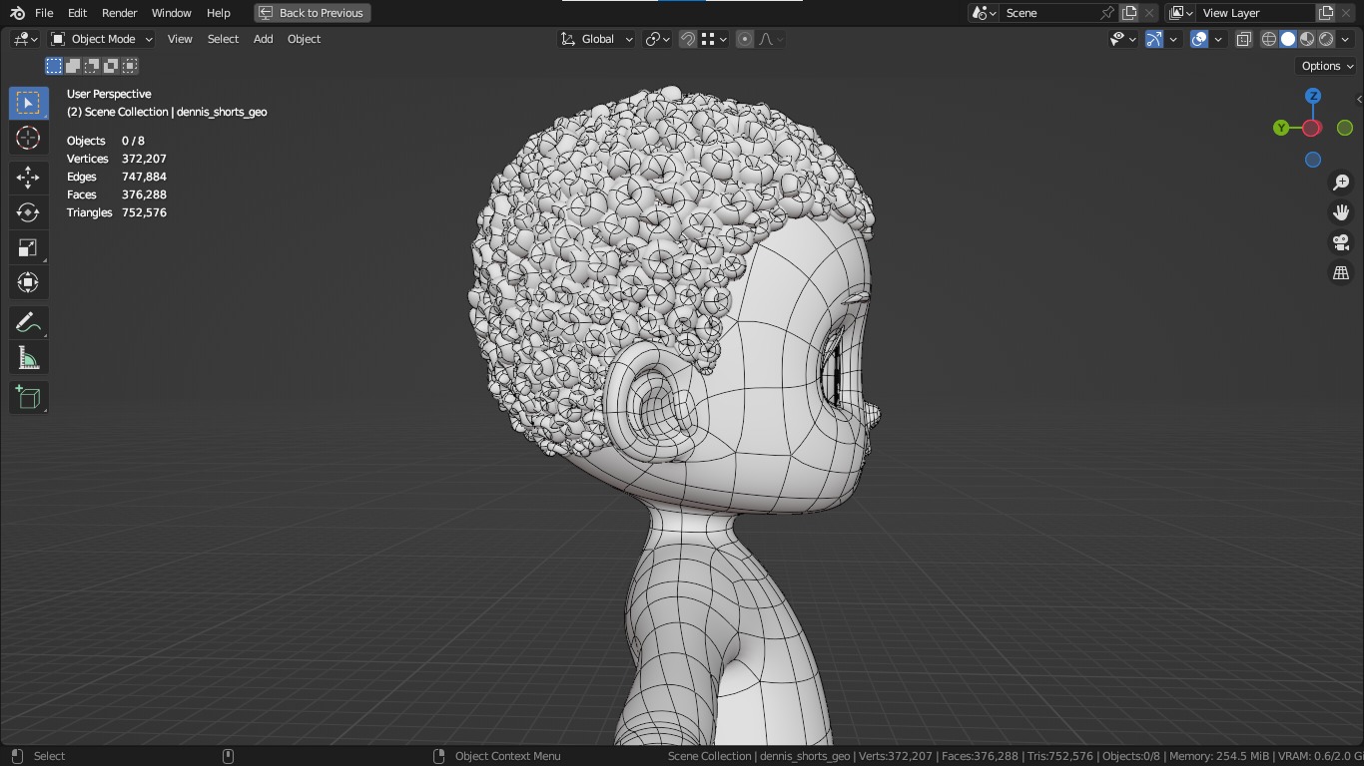Open object visibility and selectability dropdown
The height and width of the screenshot is (766, 1364).
pyautogui.click(x=1123, y=39)
